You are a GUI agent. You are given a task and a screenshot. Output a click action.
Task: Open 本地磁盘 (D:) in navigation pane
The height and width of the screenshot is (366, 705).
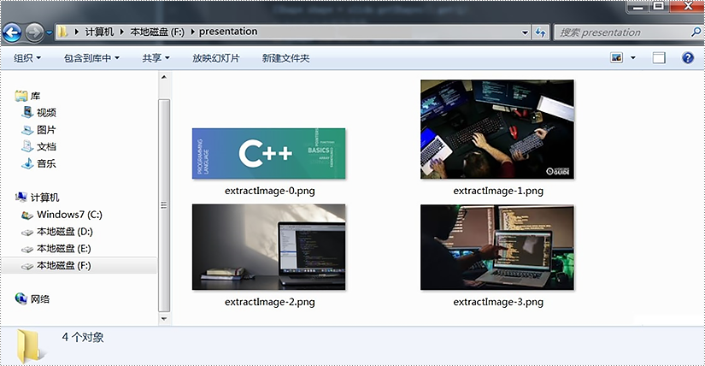click(x=65, y=232)
